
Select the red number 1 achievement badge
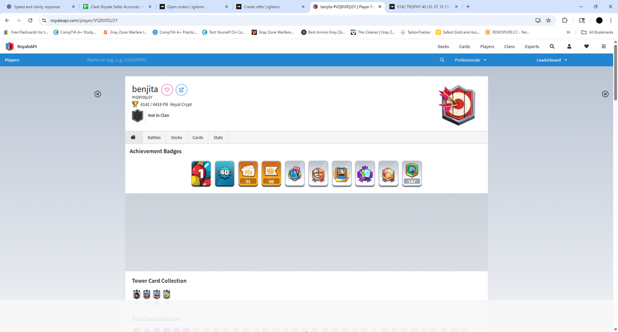201,174
